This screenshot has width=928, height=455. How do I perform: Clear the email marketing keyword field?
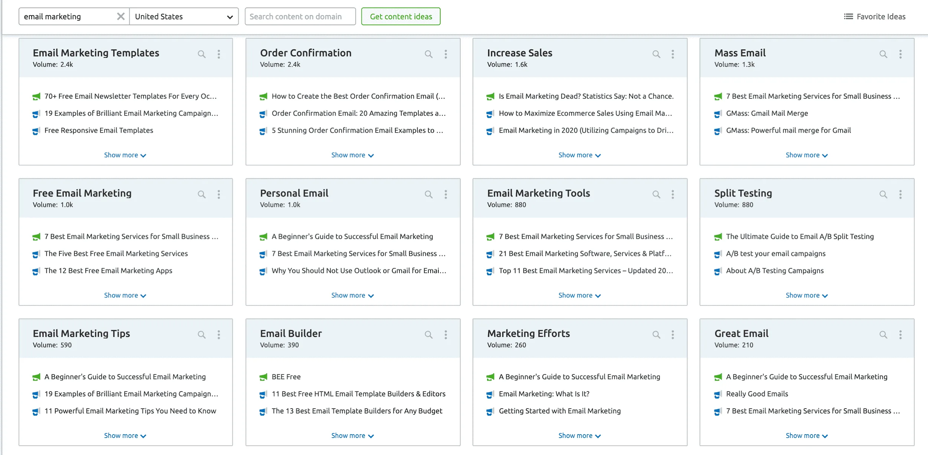click(x=121, y=16)
